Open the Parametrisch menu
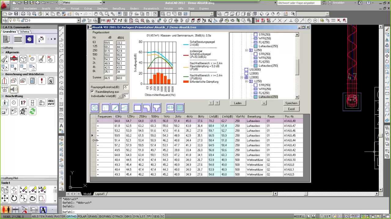391x219 pixels. coord(151,9)
